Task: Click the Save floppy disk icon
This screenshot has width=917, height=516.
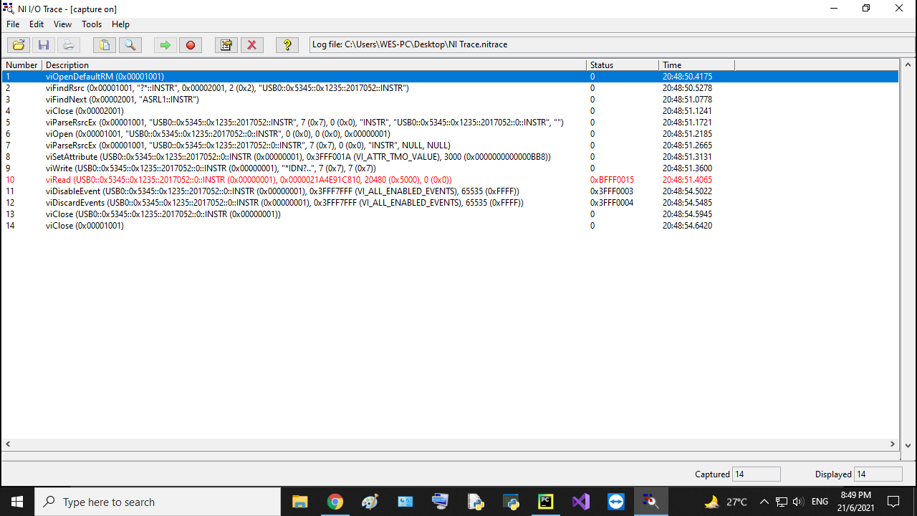Action: (44, 45)
